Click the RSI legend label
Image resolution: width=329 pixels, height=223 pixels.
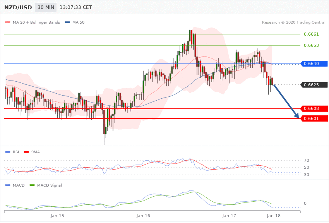(x=16, y=152)
